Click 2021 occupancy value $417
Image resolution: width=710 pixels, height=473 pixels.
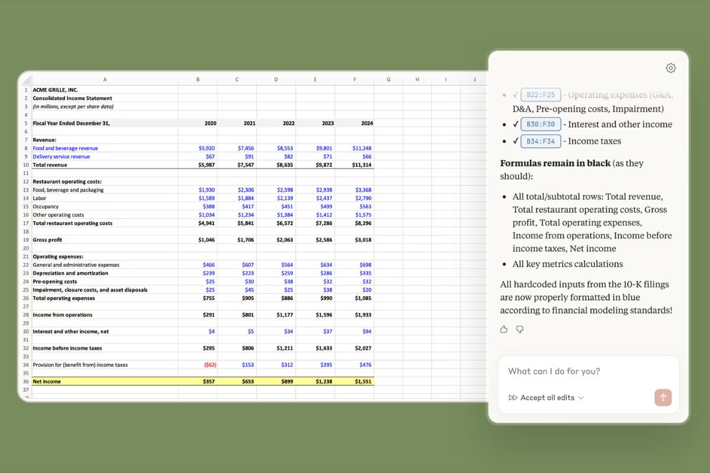coord(248,207)
